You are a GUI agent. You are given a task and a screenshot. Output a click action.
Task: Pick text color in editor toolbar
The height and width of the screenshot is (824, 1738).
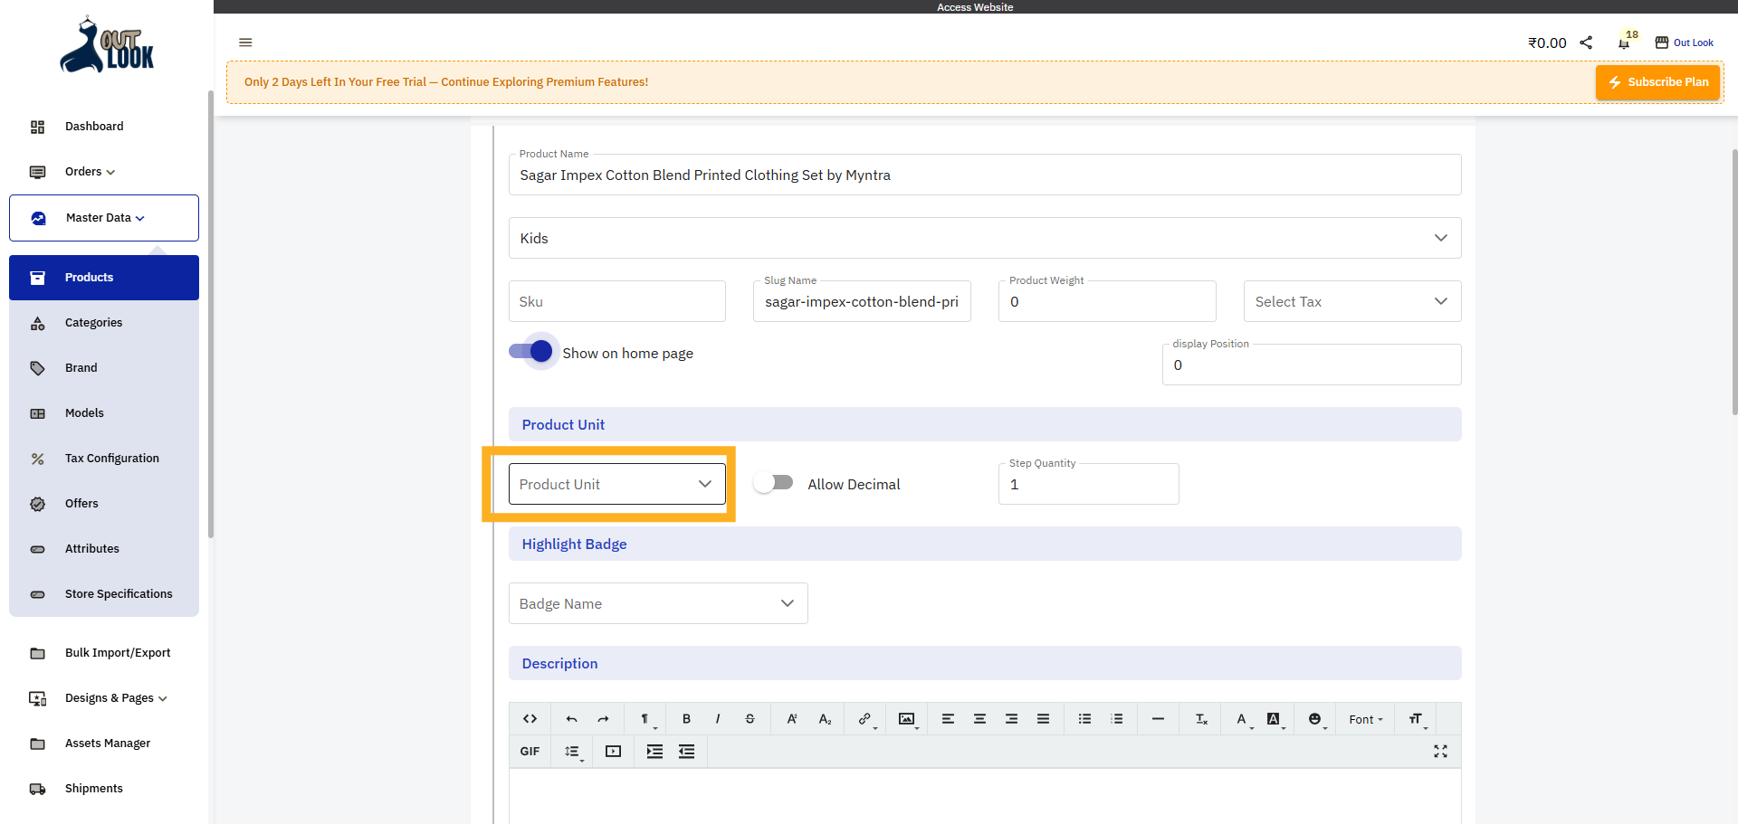1241,719
